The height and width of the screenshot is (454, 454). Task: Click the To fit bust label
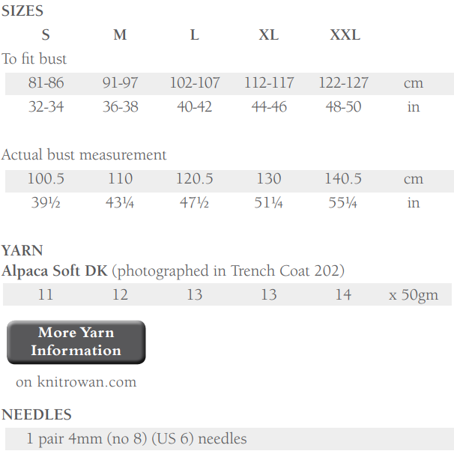coord(34,58)
